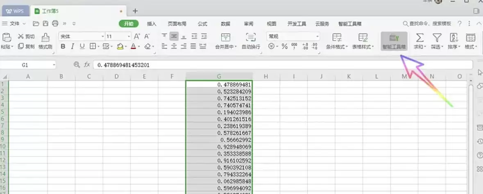Toggle bold formatting with the B button

tap(63, 47)
